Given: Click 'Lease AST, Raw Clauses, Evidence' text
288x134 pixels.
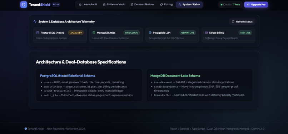Looking at the screenshot, I should [110, 38].
